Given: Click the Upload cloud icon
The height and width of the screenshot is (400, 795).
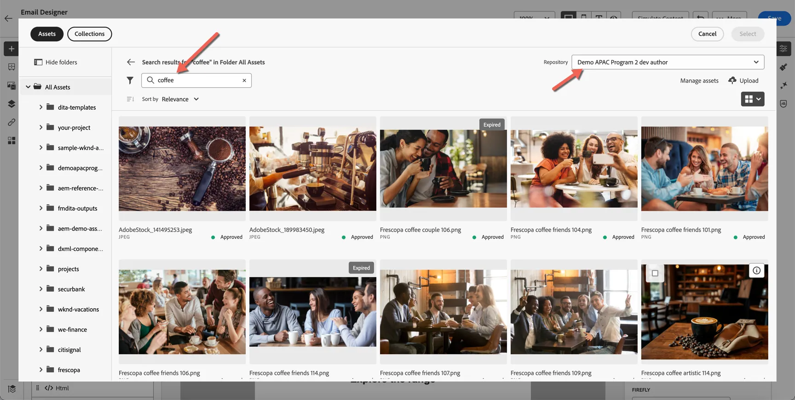Looking at the screenshot, I should (732, 80).
